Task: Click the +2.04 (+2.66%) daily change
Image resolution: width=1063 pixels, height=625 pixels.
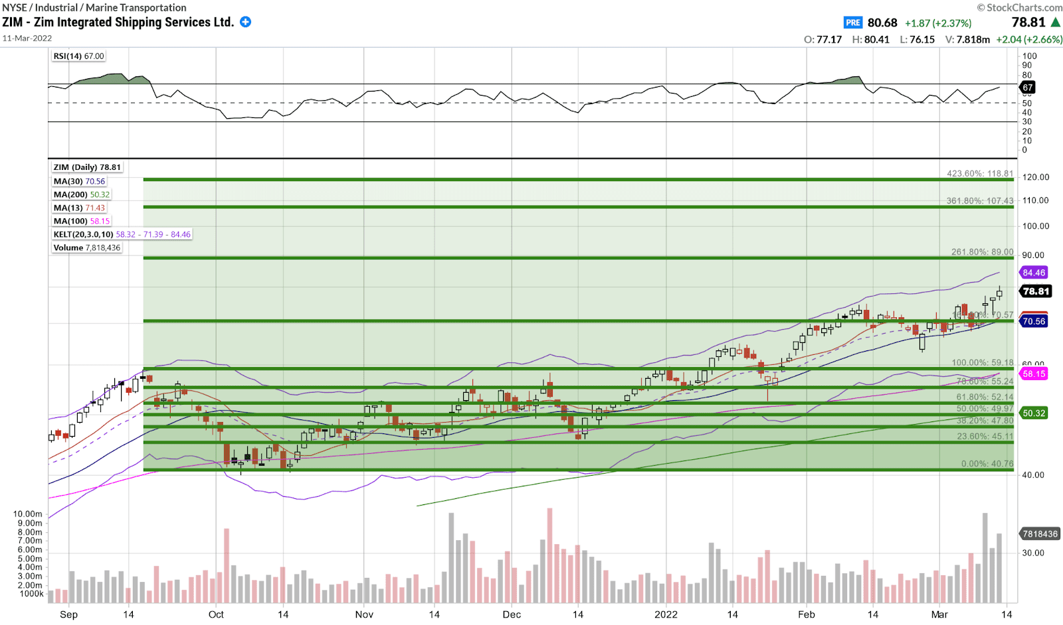Action: (1028, 39)
